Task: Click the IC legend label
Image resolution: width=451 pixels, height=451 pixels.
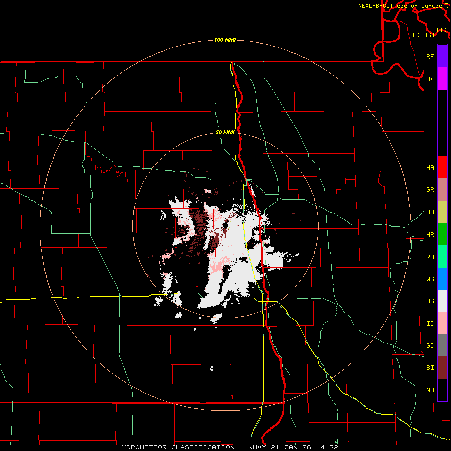Action: coord(430,324)
